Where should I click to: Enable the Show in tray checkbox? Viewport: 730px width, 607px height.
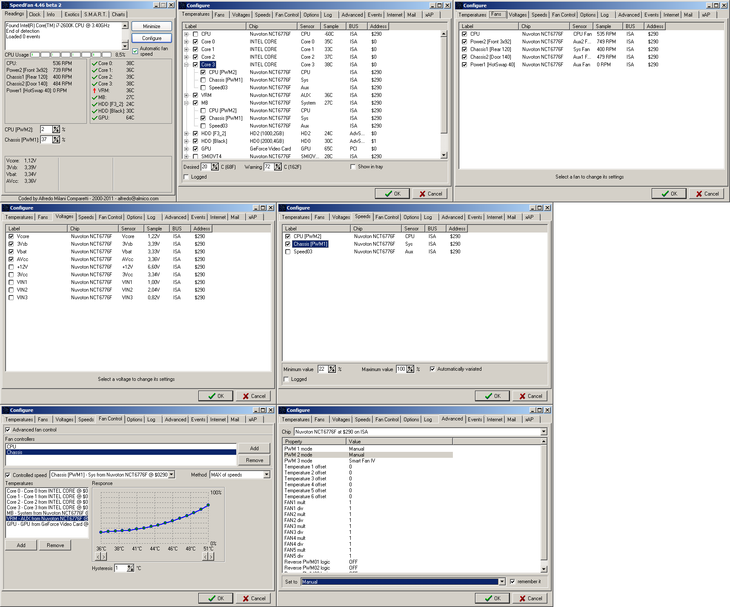353,167
